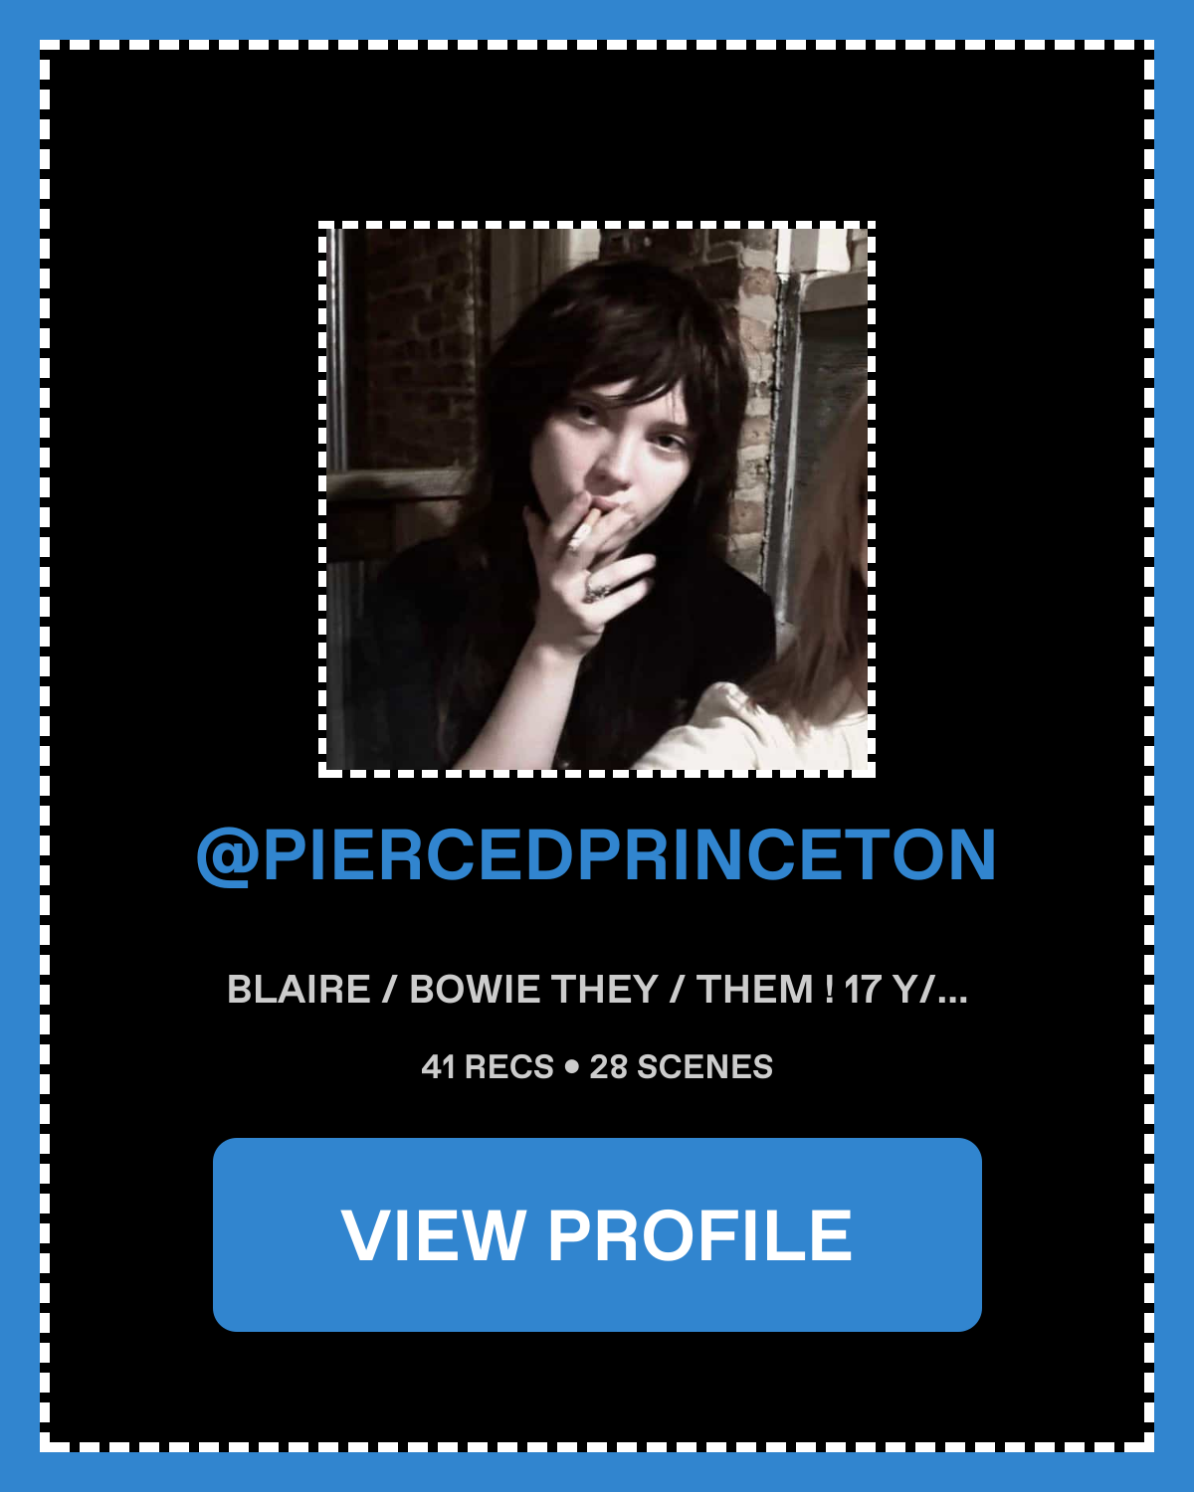Expand the truncated bio ellipsis
This screenshot has width=1194, height=1492.
[952, 991]
